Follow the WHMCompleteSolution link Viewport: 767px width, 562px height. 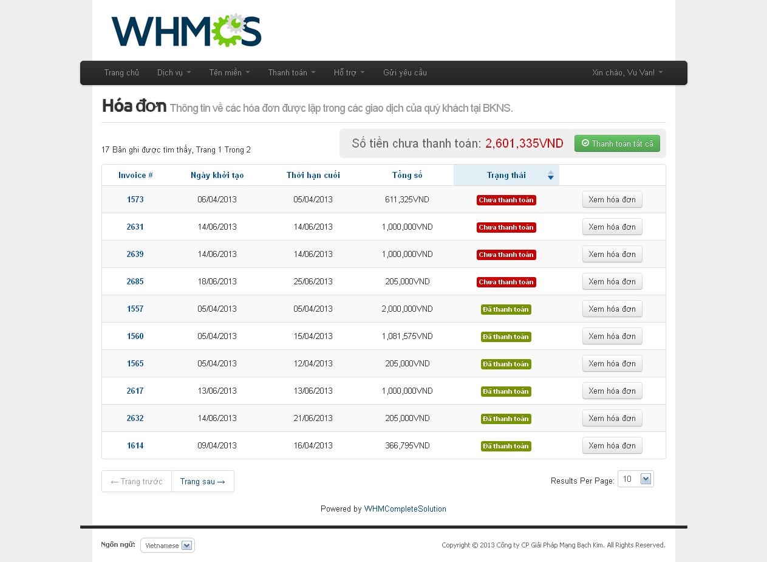404,509
